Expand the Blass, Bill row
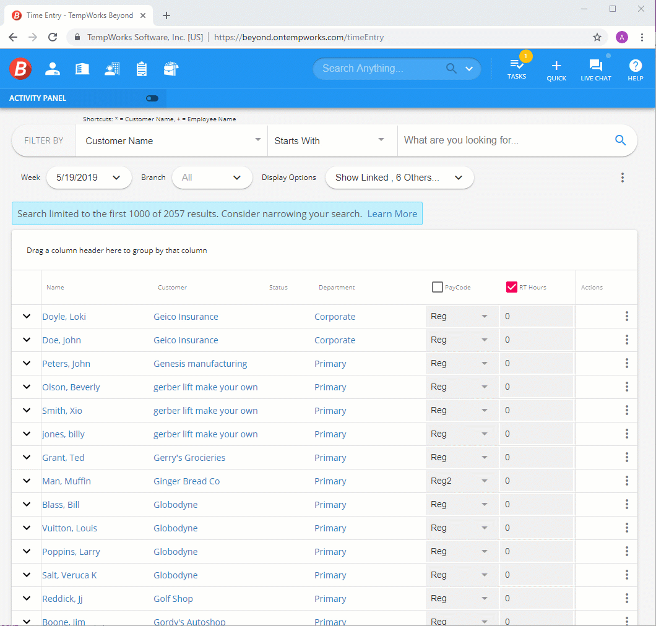 tap(27, 504)
